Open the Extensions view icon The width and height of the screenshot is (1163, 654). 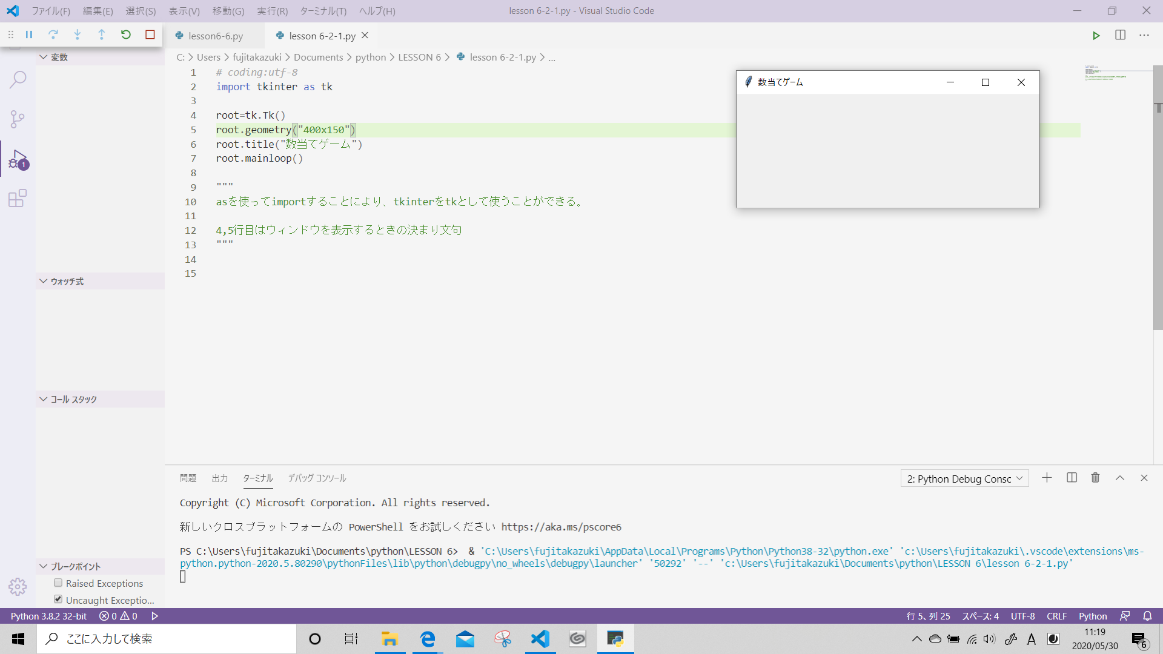tap(18, 199)
